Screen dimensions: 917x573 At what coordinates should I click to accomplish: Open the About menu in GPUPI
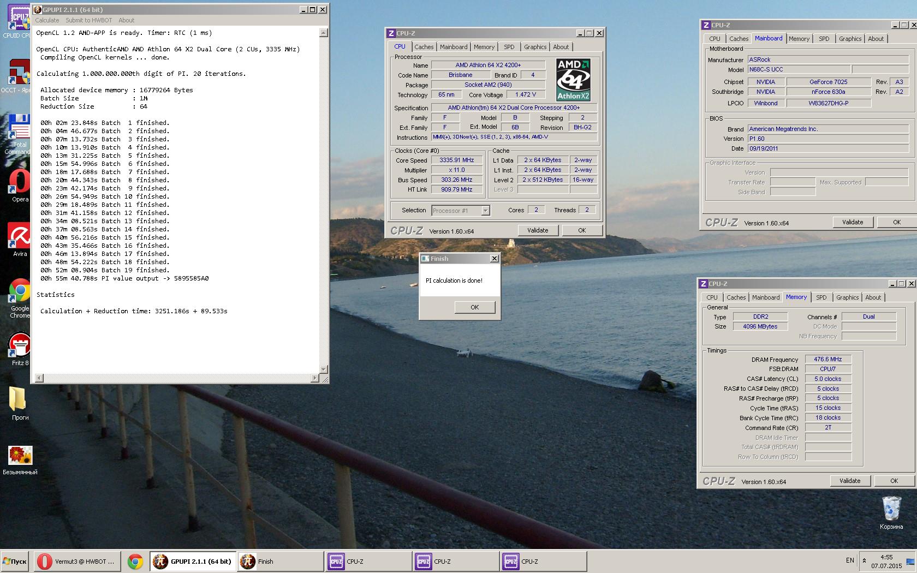click(126, 20)
